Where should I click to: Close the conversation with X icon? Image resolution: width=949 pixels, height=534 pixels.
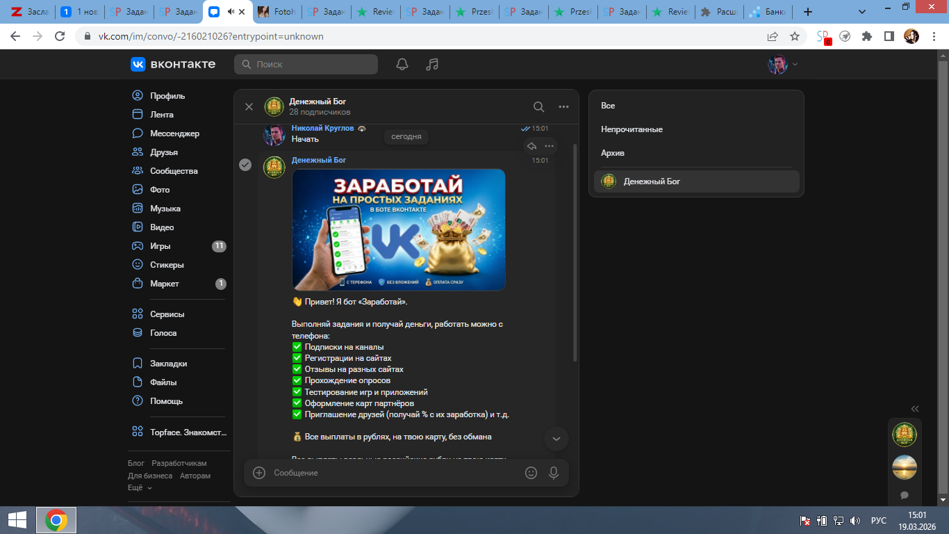point(249,107)
